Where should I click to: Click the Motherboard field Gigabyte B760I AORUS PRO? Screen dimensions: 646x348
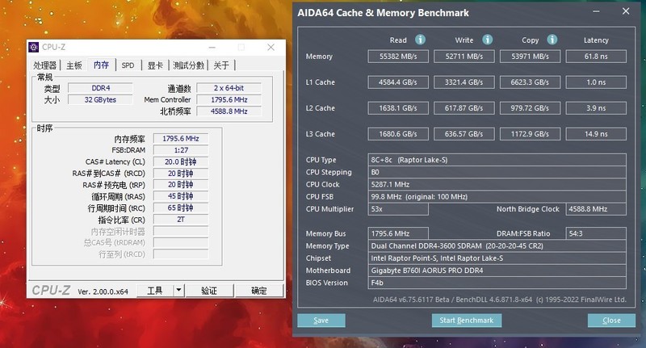(x=497, y=270)
